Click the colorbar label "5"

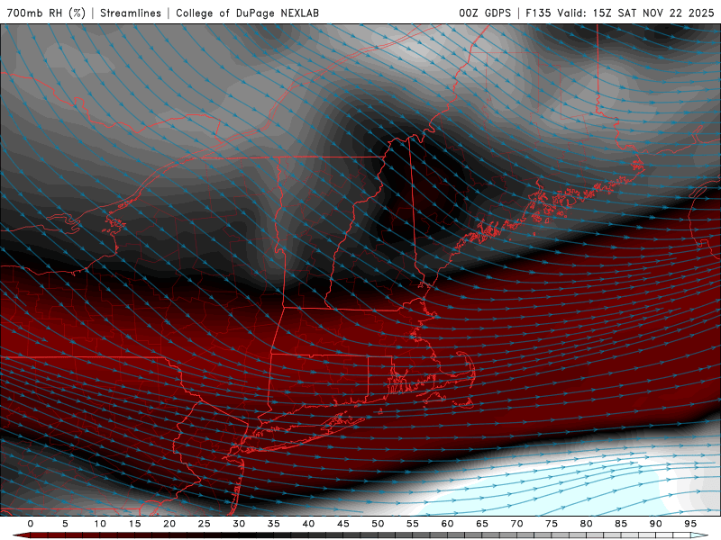click(65, 524)
